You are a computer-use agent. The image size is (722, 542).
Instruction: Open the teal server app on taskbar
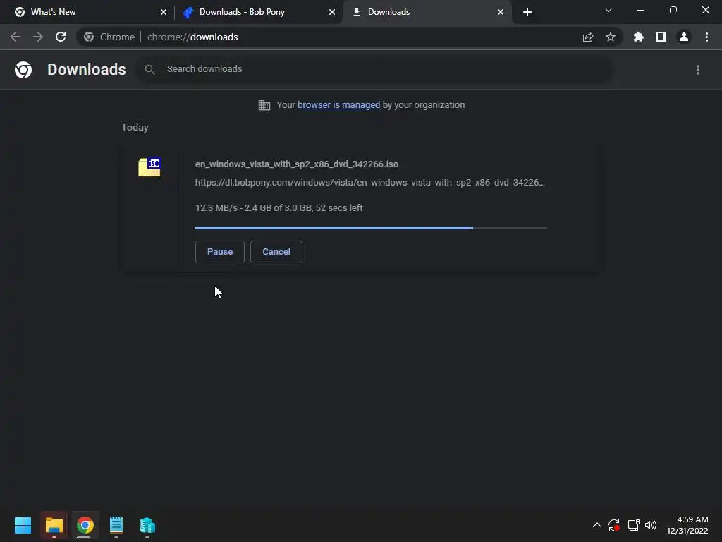[x=147, y=525]
